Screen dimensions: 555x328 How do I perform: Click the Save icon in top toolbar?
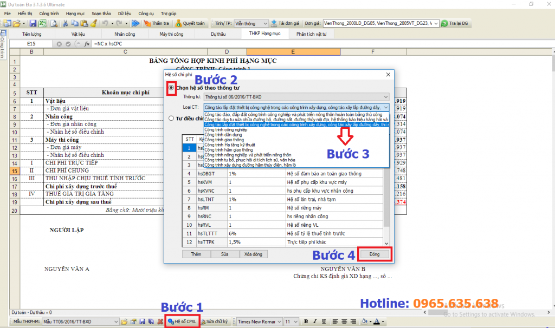(33, 23)
